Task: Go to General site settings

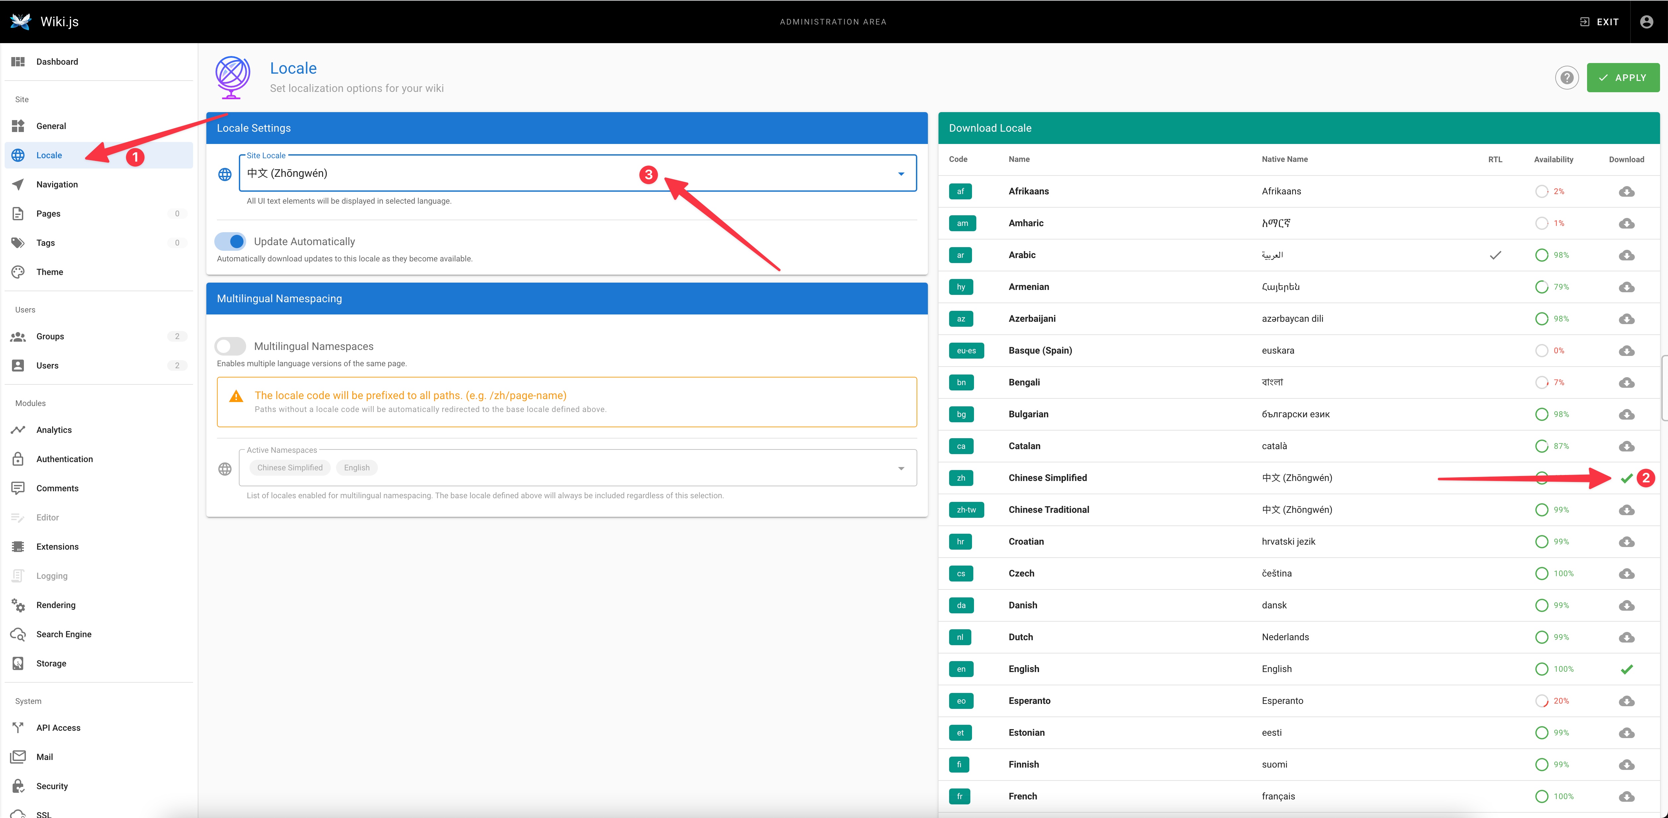Action: 99,126
